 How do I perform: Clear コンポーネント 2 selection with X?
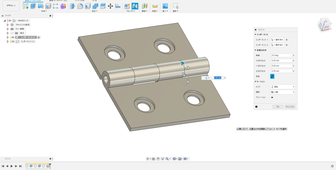tap(287, 45)
